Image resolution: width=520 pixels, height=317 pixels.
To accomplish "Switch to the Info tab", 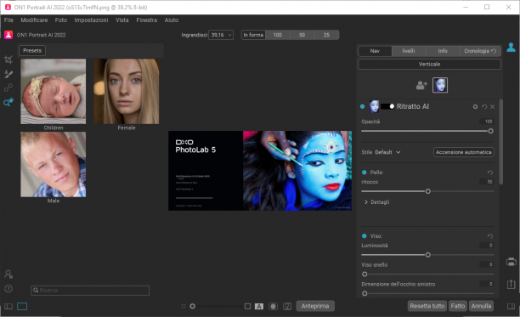I will pos(443,51).
